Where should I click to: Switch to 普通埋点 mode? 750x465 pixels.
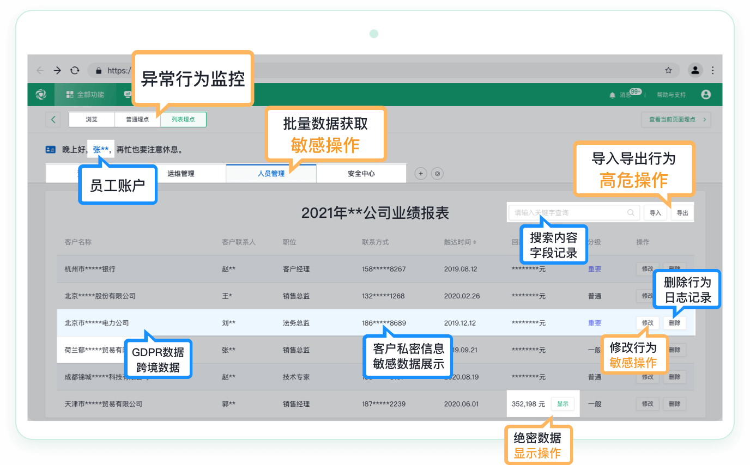coord(137,119)
